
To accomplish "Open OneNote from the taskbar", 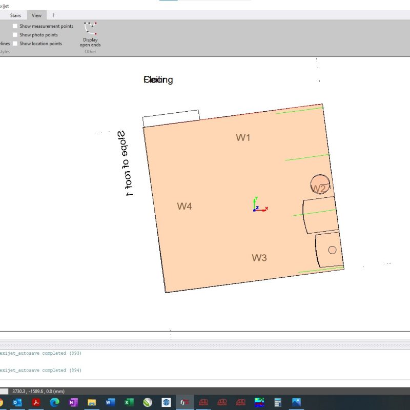I will pos(73,402).
